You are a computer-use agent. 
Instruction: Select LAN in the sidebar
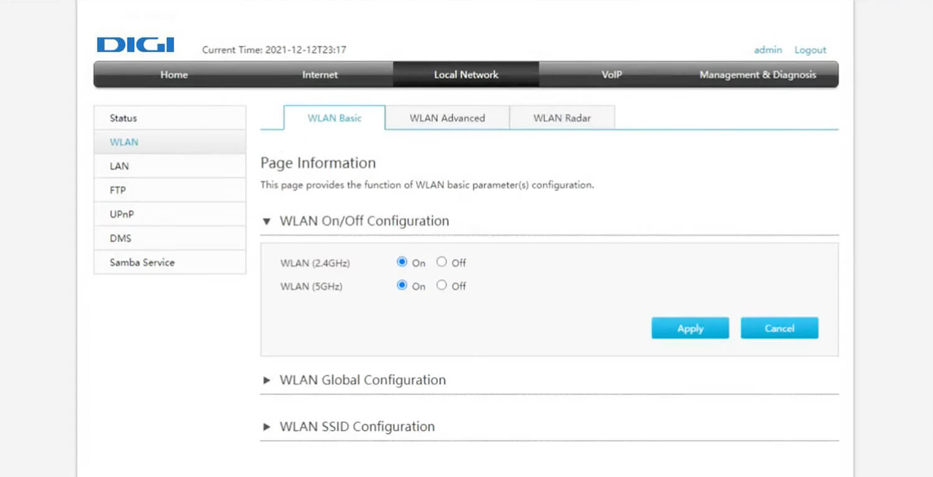[119, 166]
